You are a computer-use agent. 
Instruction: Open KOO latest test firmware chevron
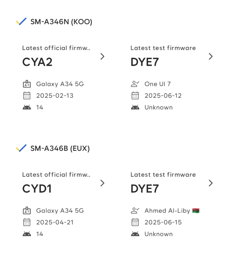click(x=211, y=56)
